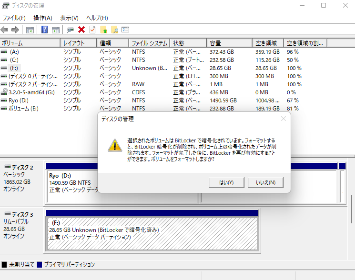The image size is (355, 280).
Task: Sort by ファイル システム column header
Action: [x=150, y=43]
